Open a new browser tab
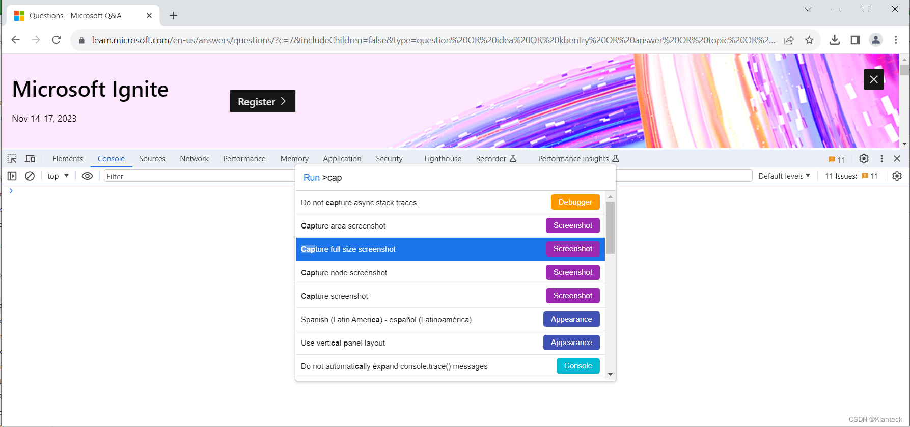This screenshot has height=427, width=910. pyautogui.click(x=173, y=16)
